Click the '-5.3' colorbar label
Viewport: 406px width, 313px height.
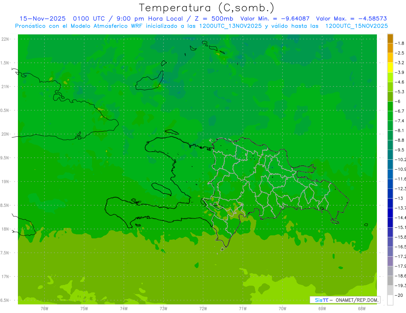400,92
